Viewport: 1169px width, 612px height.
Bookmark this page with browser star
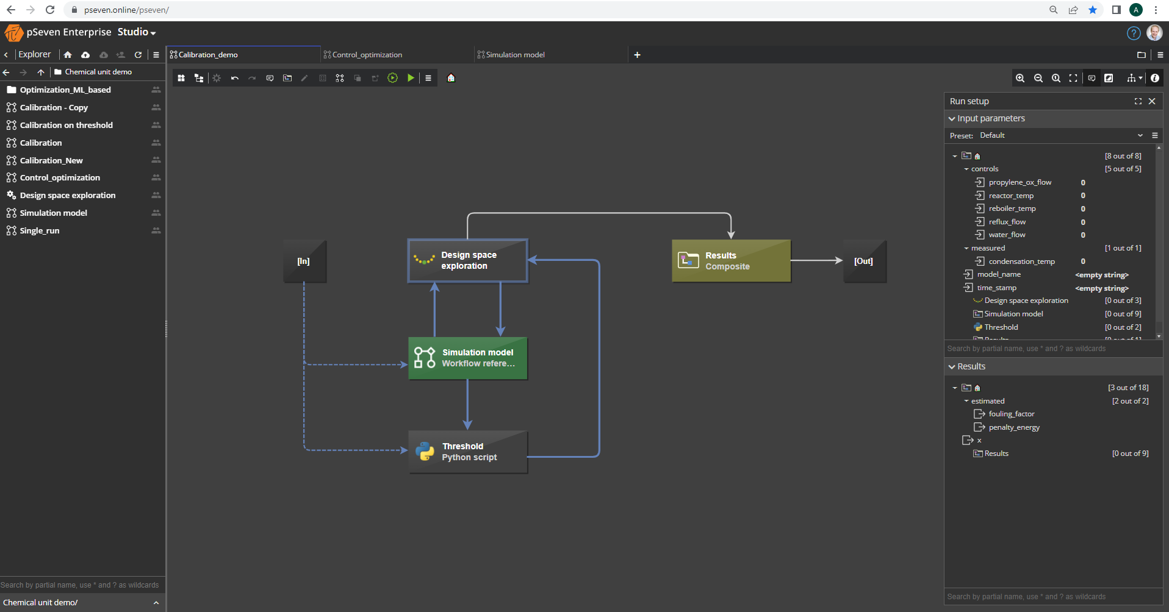[x=1093, y=10]
